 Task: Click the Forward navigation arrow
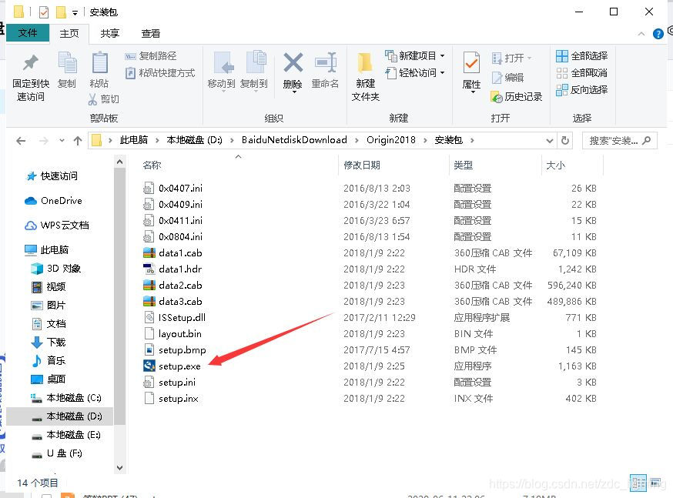point(43,141)
